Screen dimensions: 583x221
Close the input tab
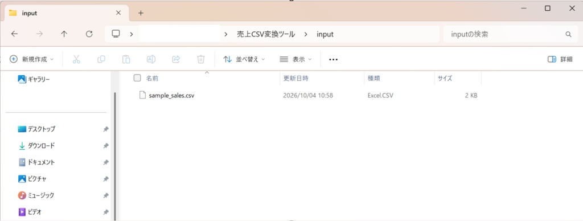pos(118,13)
